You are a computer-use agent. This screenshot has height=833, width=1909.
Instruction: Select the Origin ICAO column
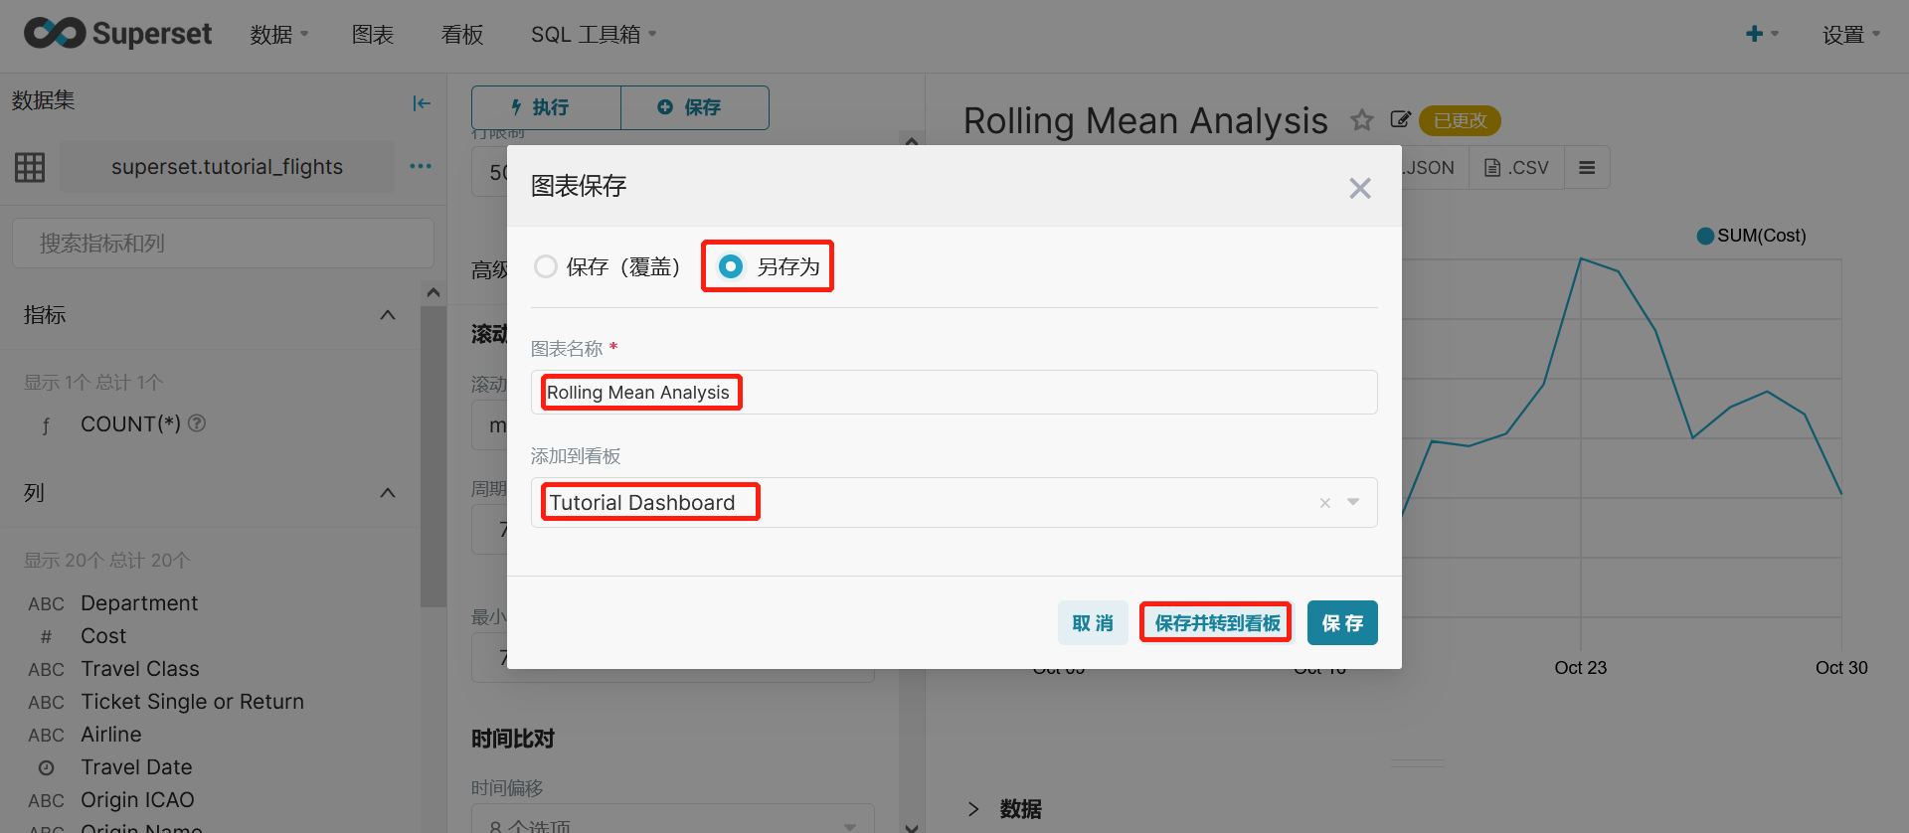click(x=137, y=800)
